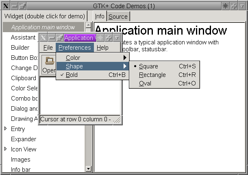Click the down-triangle icon in GTK+ Code Demos titlebar
248x175 pixels.
(x=242, y=6)
